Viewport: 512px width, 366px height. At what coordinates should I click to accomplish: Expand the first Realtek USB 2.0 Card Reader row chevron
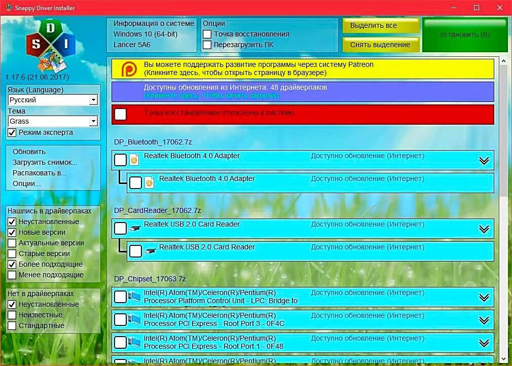(x=484, y=229)
